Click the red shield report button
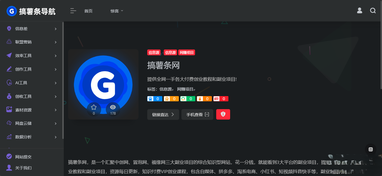Image resolution: width=382 pixels, height=176 pixels. click(223, 114)
